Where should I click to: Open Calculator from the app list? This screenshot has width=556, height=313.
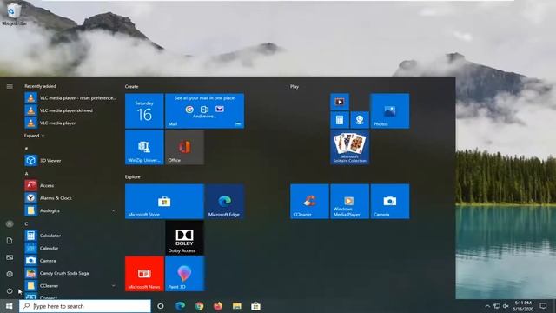pos(70,236)
